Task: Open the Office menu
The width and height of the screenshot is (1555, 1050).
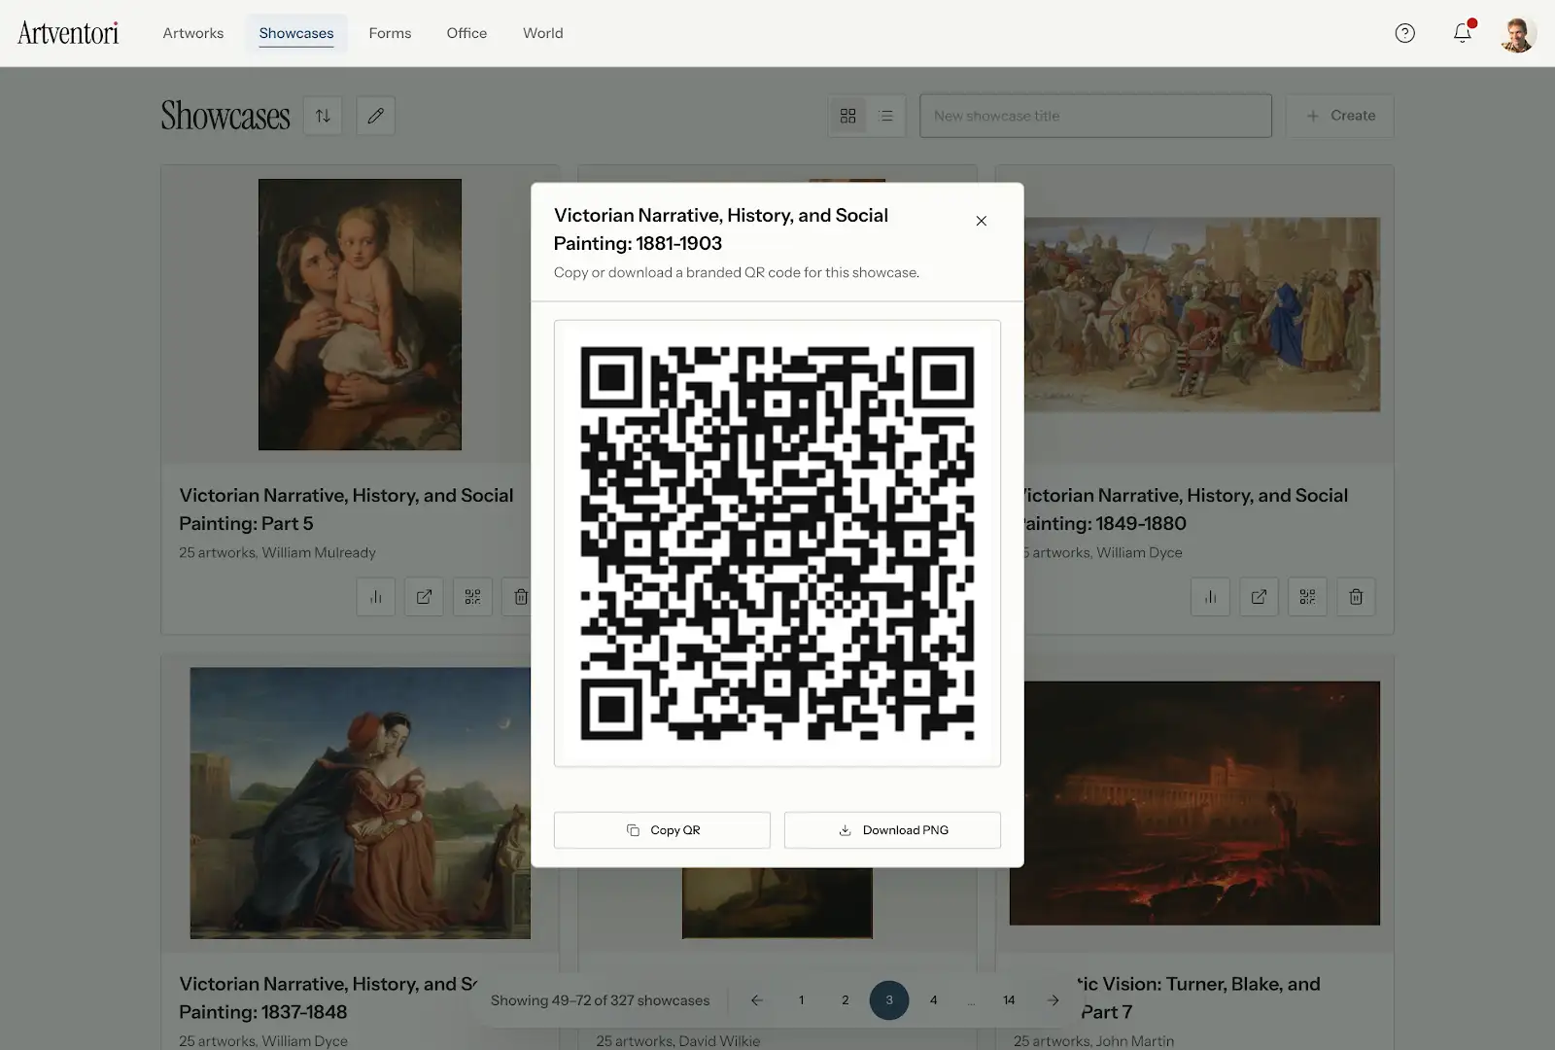Action: tap(466, 33)
